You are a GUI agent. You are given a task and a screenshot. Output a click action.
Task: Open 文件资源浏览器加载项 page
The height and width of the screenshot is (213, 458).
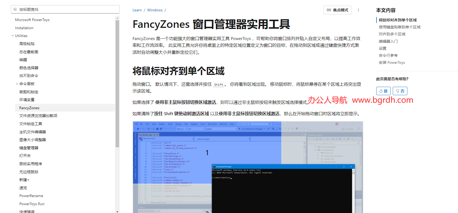click(38, 116)
